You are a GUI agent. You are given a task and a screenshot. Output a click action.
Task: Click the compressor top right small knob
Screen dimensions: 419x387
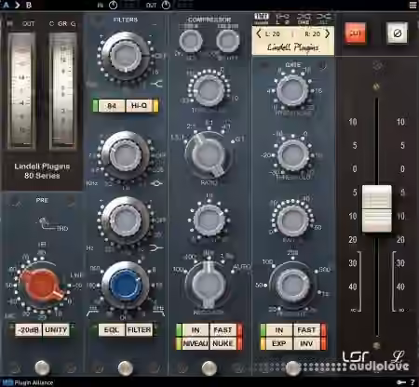228,41
